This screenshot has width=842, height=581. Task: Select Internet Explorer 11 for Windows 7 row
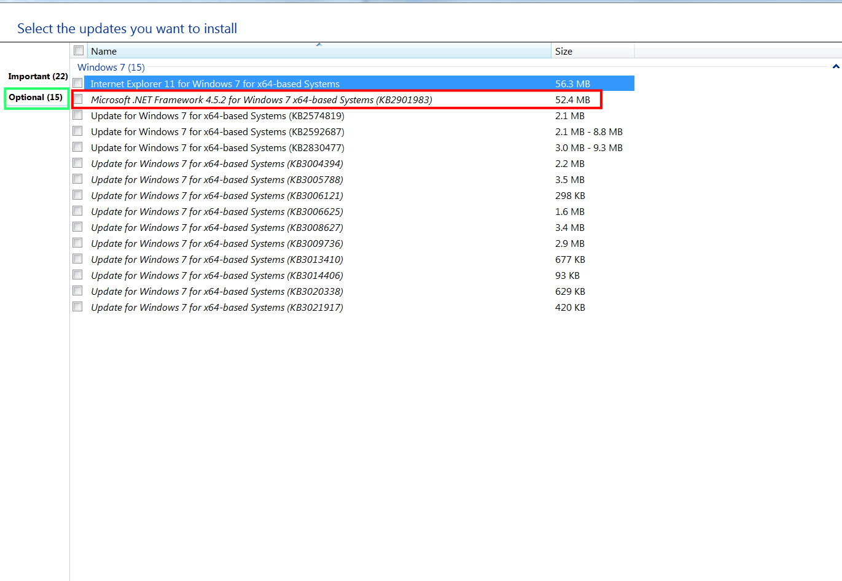click(x=353, y=84)
